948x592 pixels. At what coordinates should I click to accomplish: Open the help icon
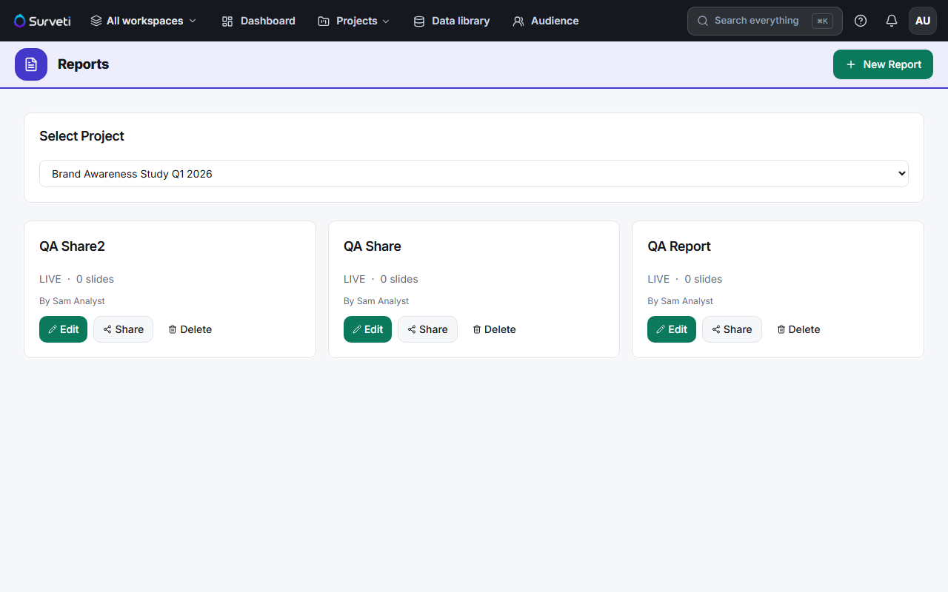point(861,21)
